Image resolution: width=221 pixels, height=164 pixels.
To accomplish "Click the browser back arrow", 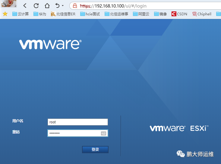I will point(25,6).
